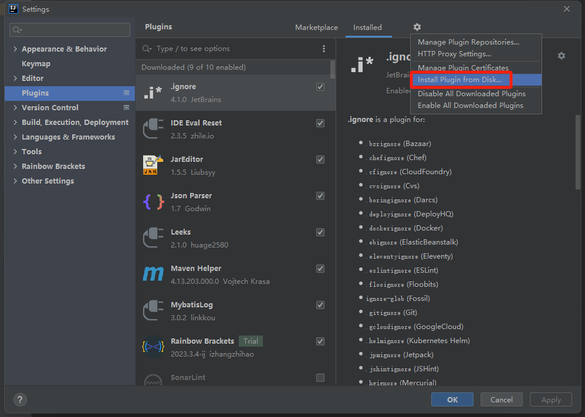Click the .ignore detail pane gear icon
This screenshot has width=585, height=417.
[x=561, y=56]
